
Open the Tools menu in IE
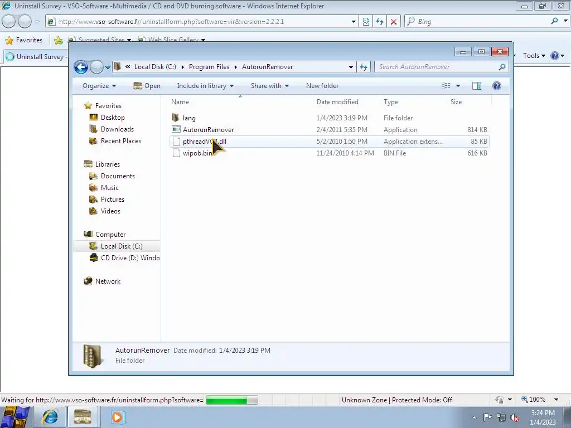pyautogui.click(x=534, y=56)
